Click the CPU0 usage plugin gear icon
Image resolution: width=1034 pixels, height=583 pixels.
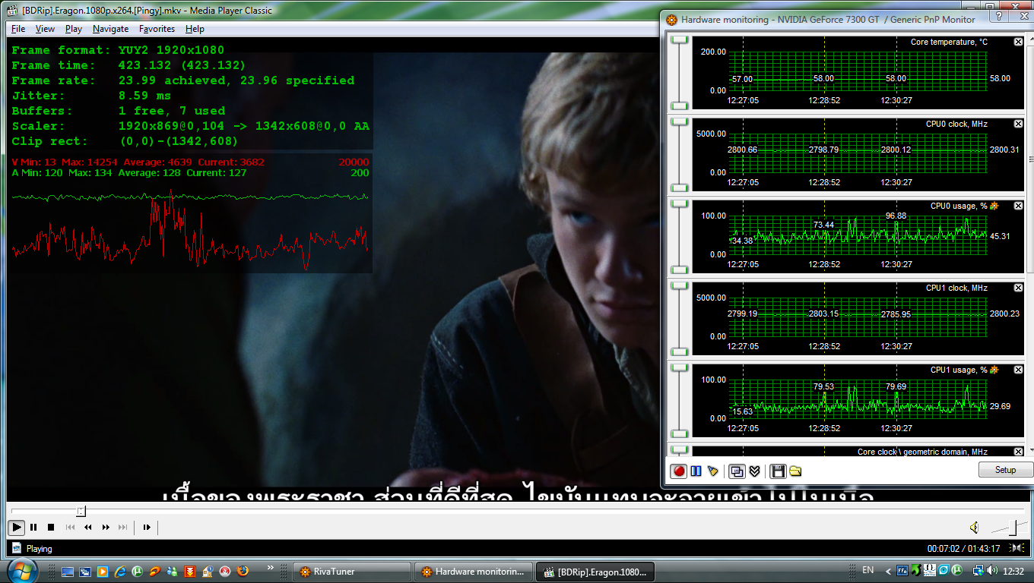click(994, 206)
